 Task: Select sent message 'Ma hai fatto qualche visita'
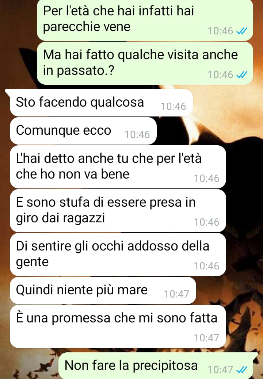(x=145, y=63)
